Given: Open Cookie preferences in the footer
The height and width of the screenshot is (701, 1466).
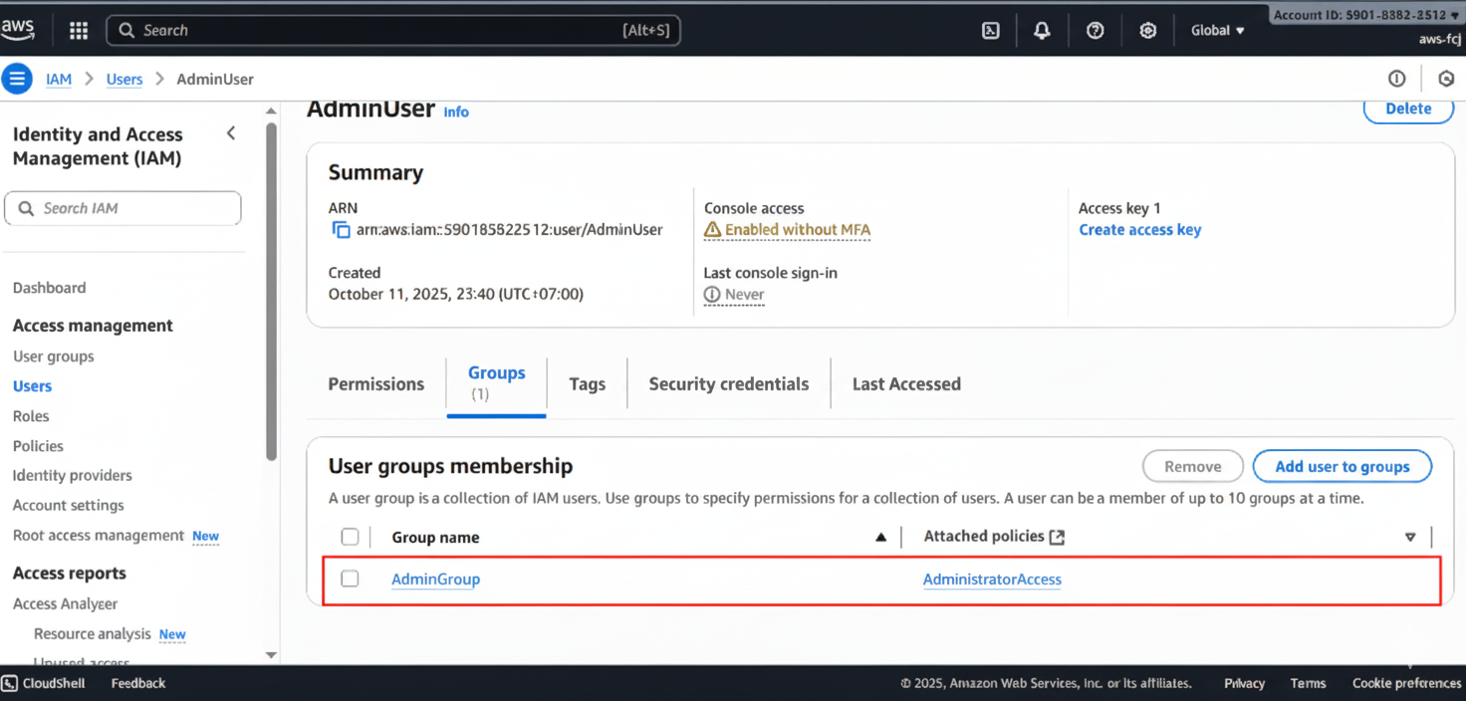Looking at the screenshot, I should (1406, 683).
